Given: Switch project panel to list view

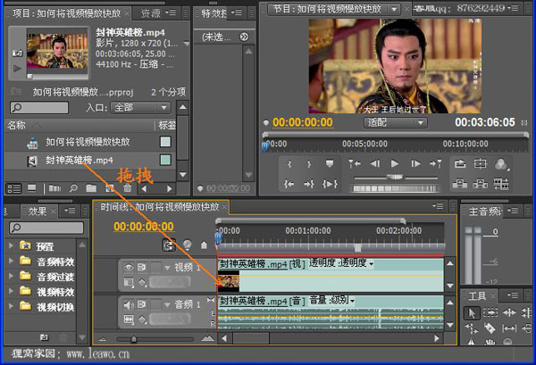Looking at the screenshot, I should coord(14,188).
